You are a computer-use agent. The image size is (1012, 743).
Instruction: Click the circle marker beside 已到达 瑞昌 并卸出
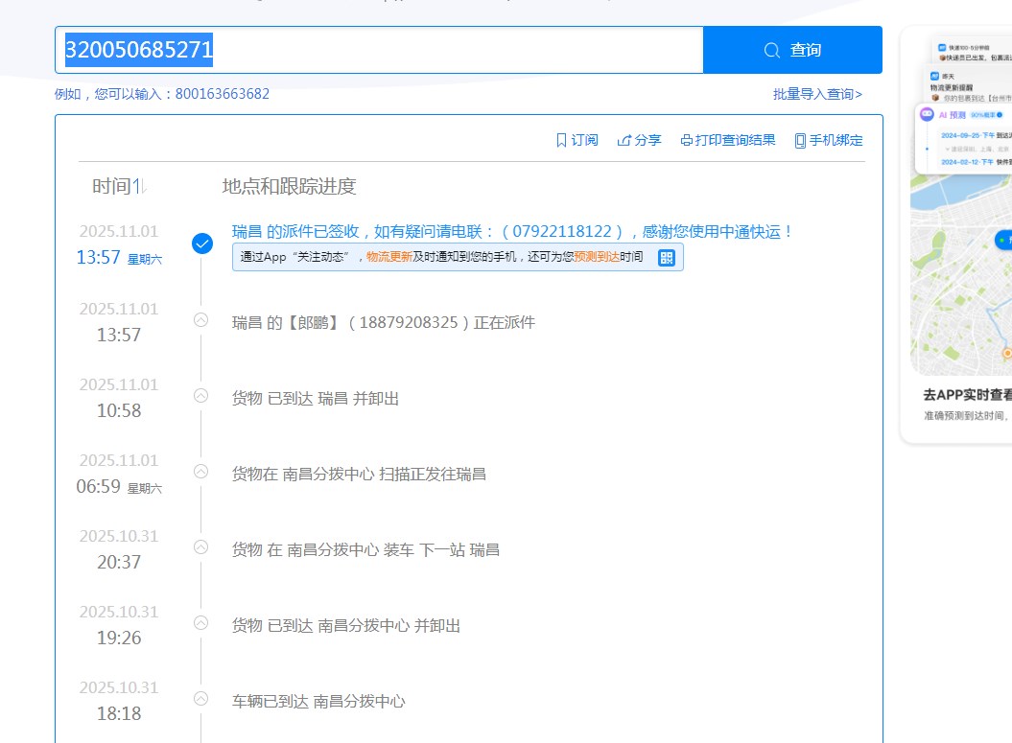(x=200, y=396)
